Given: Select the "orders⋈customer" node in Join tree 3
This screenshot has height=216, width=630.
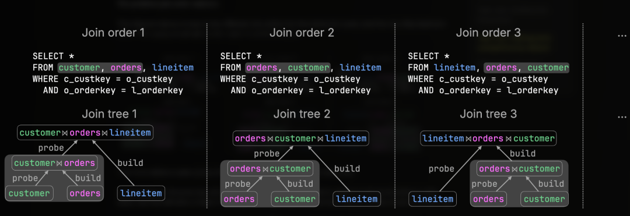Looking at the screenshot, I should 520,169.
